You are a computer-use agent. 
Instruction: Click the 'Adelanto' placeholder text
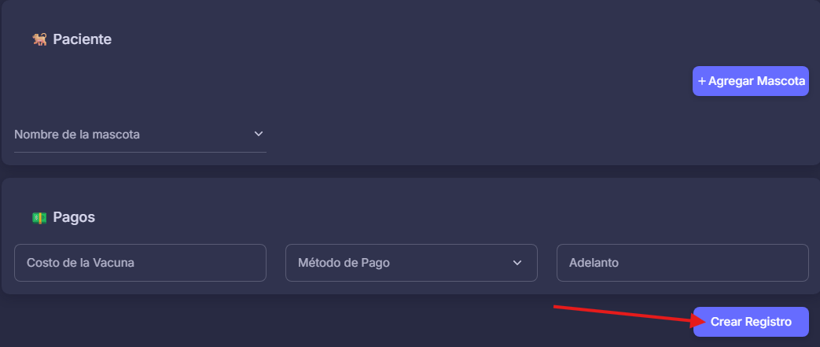[594, 263]
